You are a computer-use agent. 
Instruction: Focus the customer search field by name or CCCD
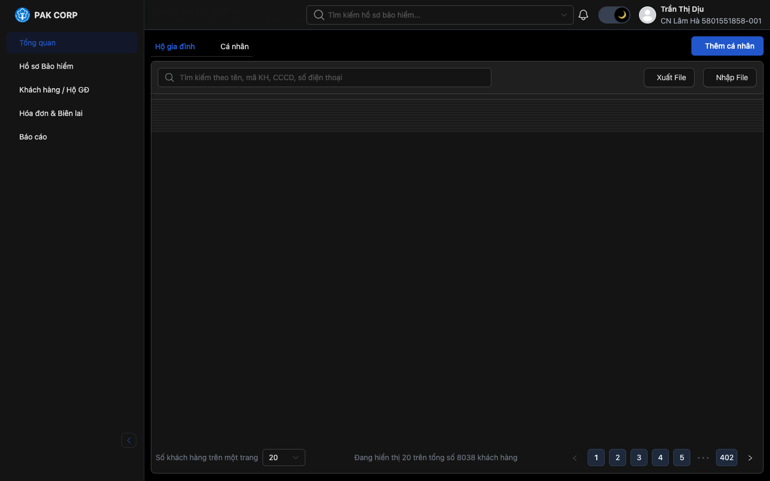(x=324, y=77)
